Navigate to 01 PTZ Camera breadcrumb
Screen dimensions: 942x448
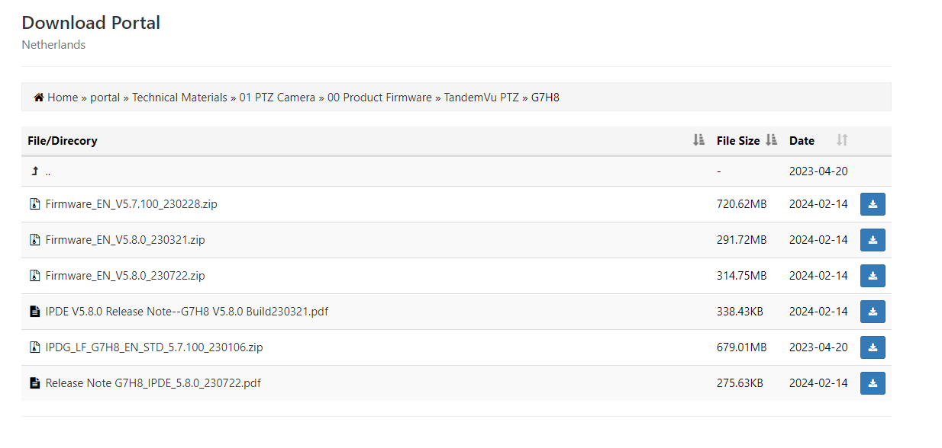click(277, 98)
